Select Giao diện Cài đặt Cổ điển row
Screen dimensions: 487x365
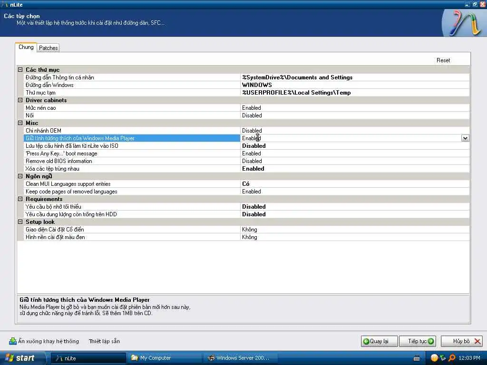click(x=132, y=230)
